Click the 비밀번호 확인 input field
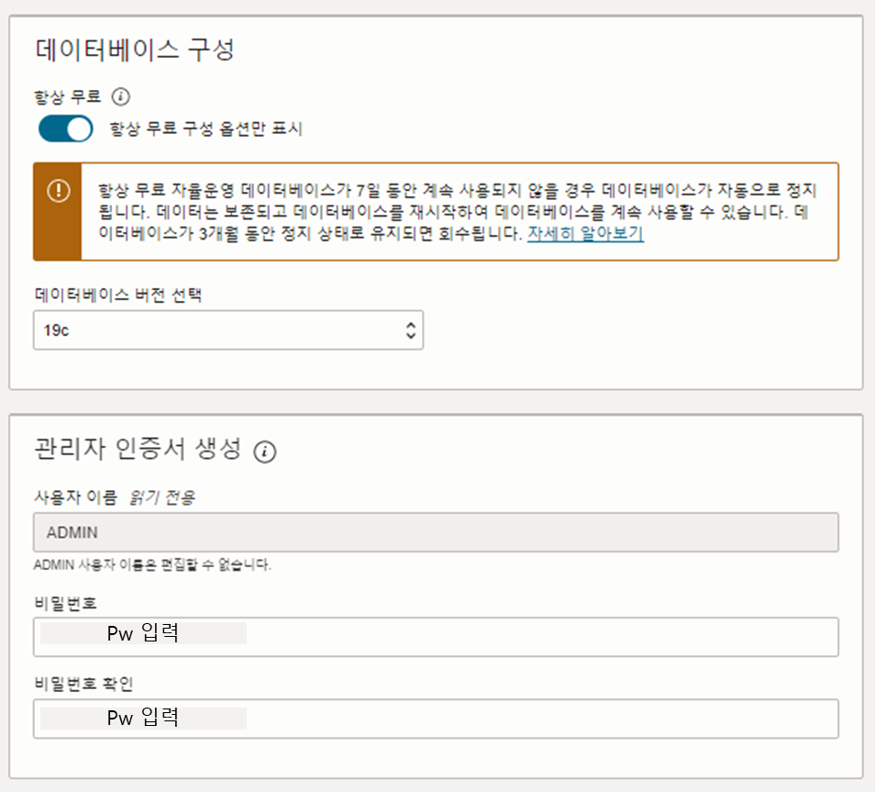The height and width of the screenshot is (792, 875). pos(436,719)
